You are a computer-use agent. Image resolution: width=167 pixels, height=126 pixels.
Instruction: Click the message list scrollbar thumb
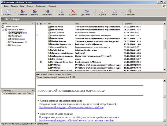click(164, 44)
